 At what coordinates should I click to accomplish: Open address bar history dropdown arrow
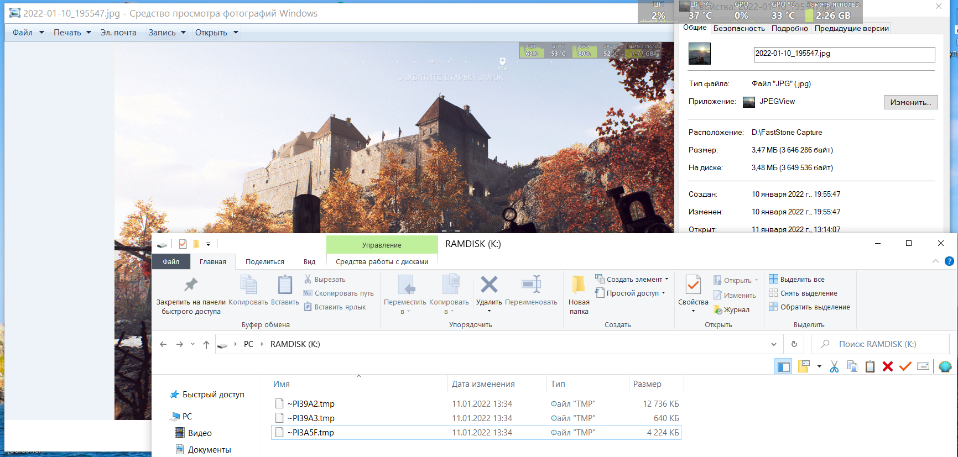click(x=773, y=344)
